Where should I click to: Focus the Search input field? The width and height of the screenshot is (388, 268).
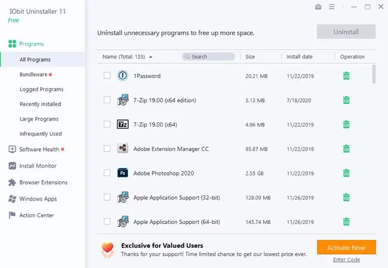(208, 57)
